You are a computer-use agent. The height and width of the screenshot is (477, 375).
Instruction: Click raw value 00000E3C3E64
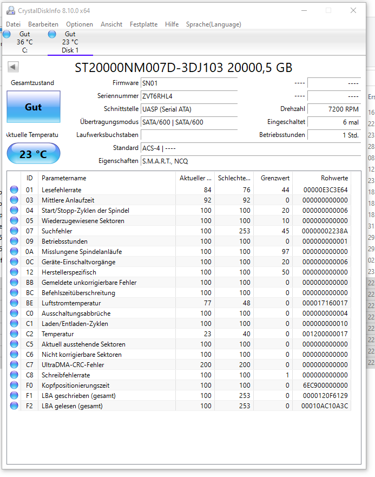325,190
